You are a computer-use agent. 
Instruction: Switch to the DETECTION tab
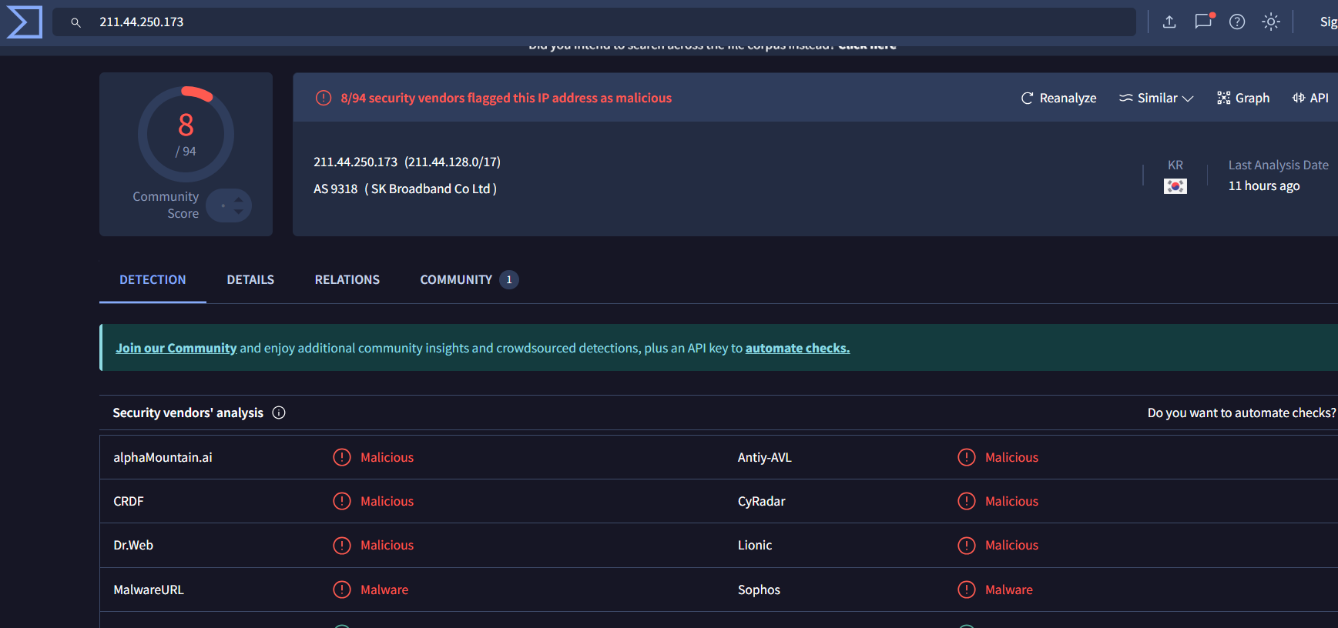[153, 279]
